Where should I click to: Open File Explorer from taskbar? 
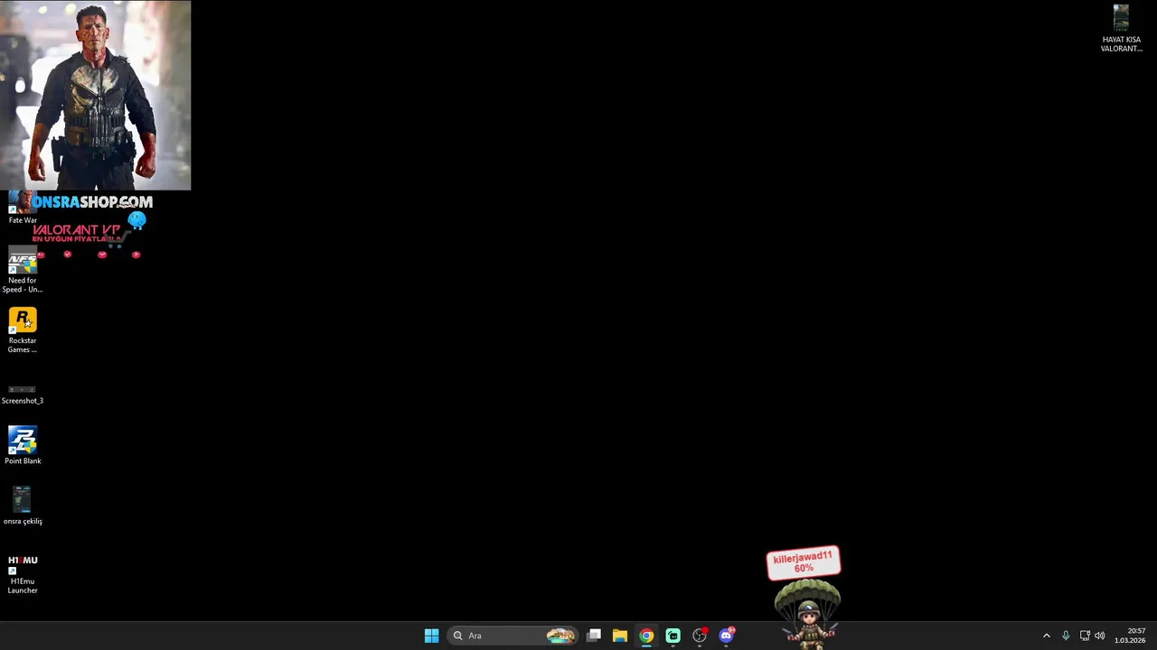coord(620,636)
